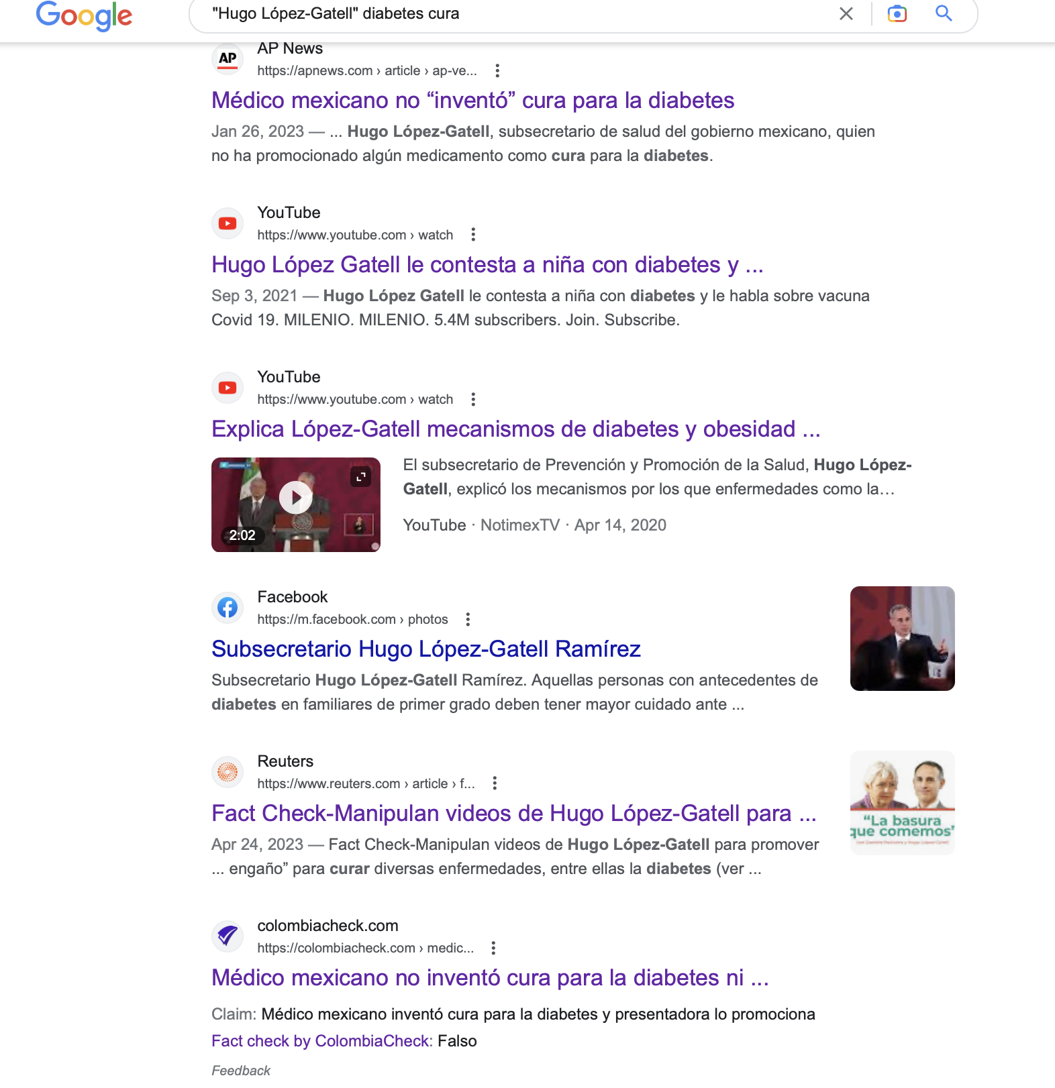
Task: Open Google Lens image search icon
Action: point(897,13)
